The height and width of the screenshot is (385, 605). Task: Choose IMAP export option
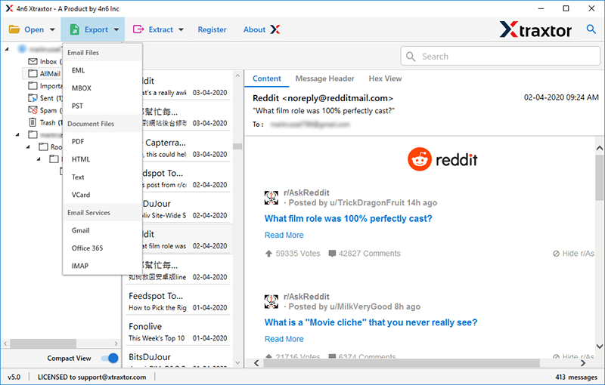pos(102,266)
